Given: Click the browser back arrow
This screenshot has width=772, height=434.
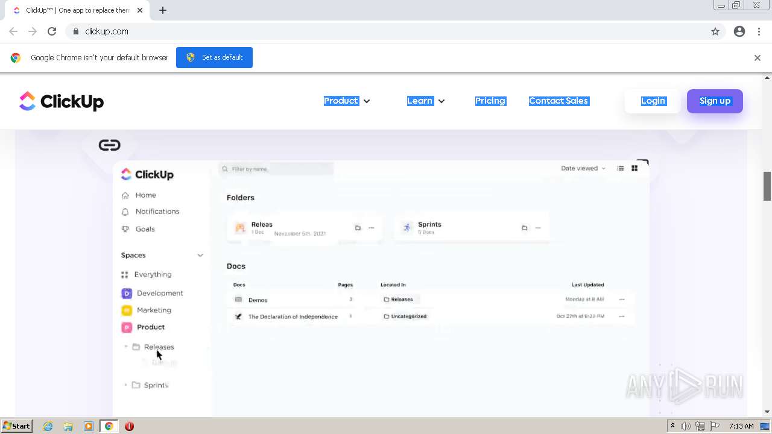Looking at the screenshot, I should (13, 31).
